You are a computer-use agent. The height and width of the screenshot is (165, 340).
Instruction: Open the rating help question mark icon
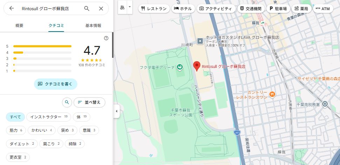[x=106, y=38]
